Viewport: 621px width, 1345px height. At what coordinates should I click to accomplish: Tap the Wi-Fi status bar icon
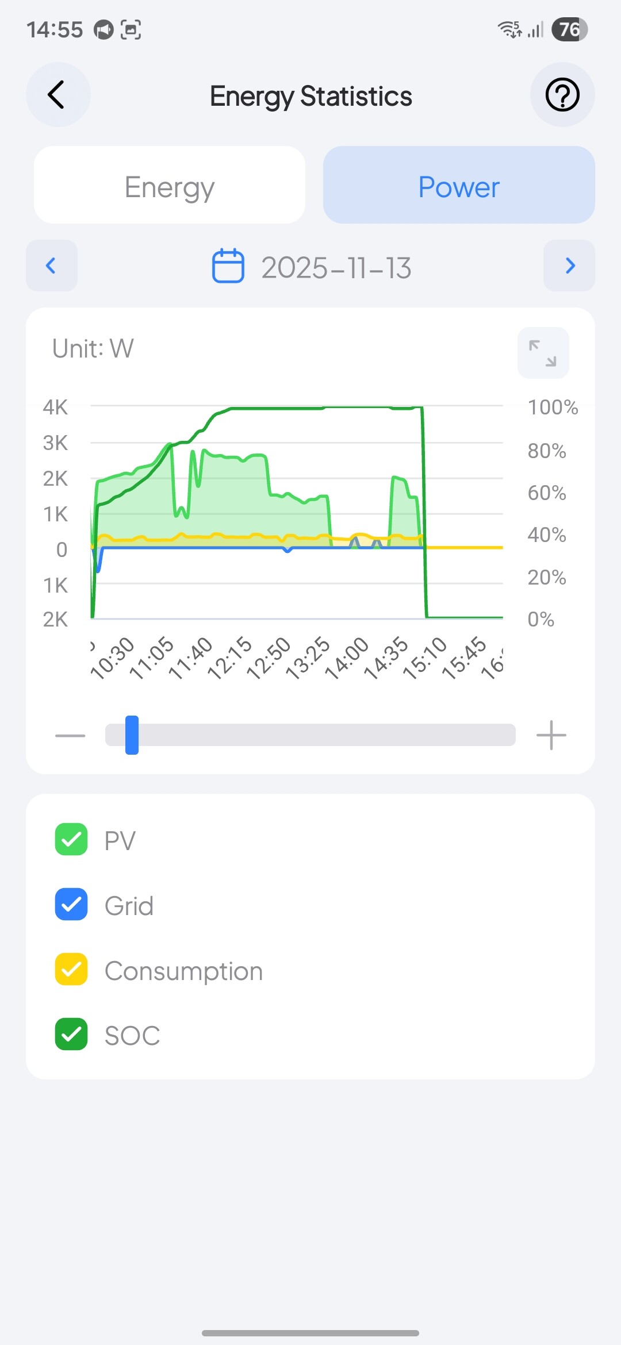click(x=509, y=29)
